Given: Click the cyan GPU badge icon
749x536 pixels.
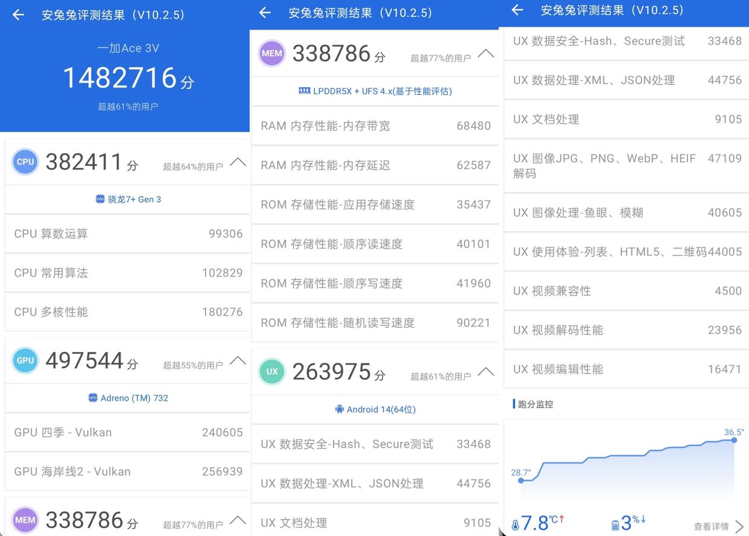Looking at the screenshot, I should pyautogui.click(x=25, y=360).
